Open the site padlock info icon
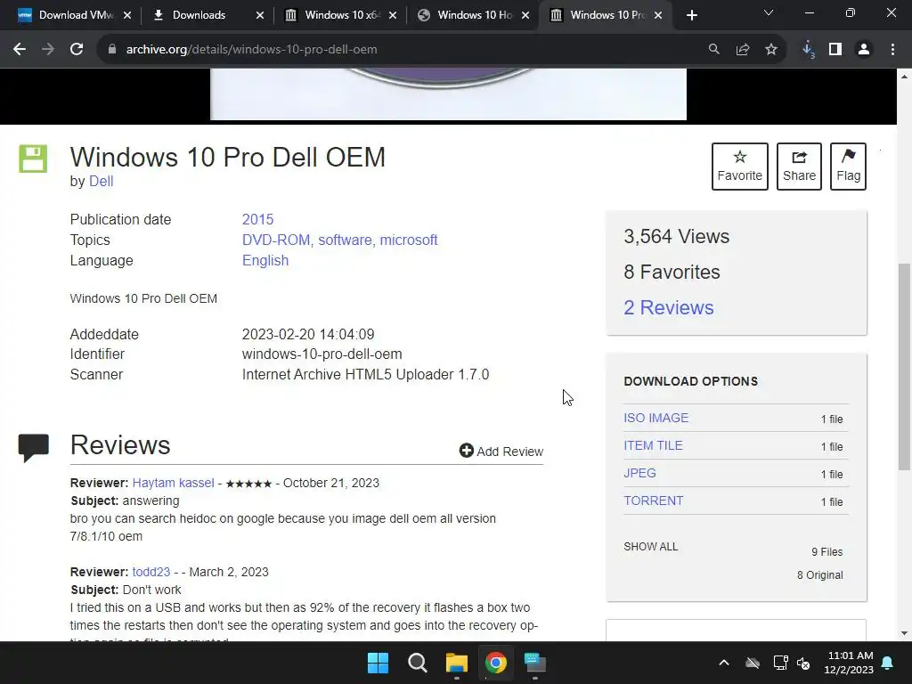 pyautogui.click(x=111, y=50)
